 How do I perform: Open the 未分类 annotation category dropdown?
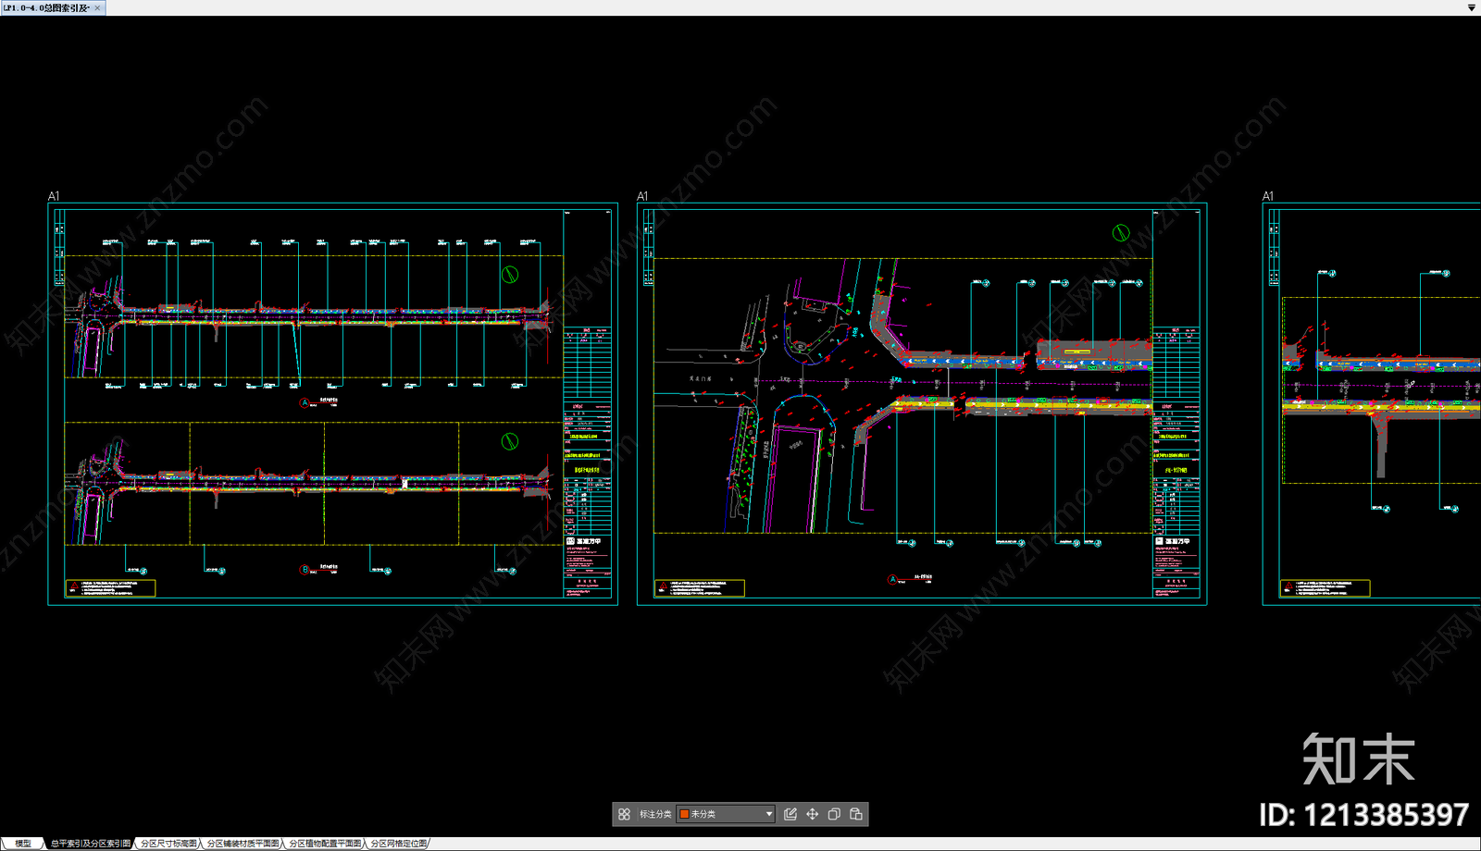click(768, 814)
